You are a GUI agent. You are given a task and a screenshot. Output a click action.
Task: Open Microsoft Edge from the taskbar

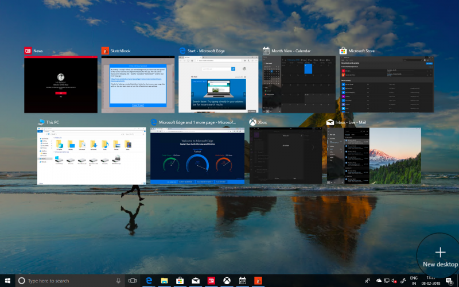click(x=149, y=281)
